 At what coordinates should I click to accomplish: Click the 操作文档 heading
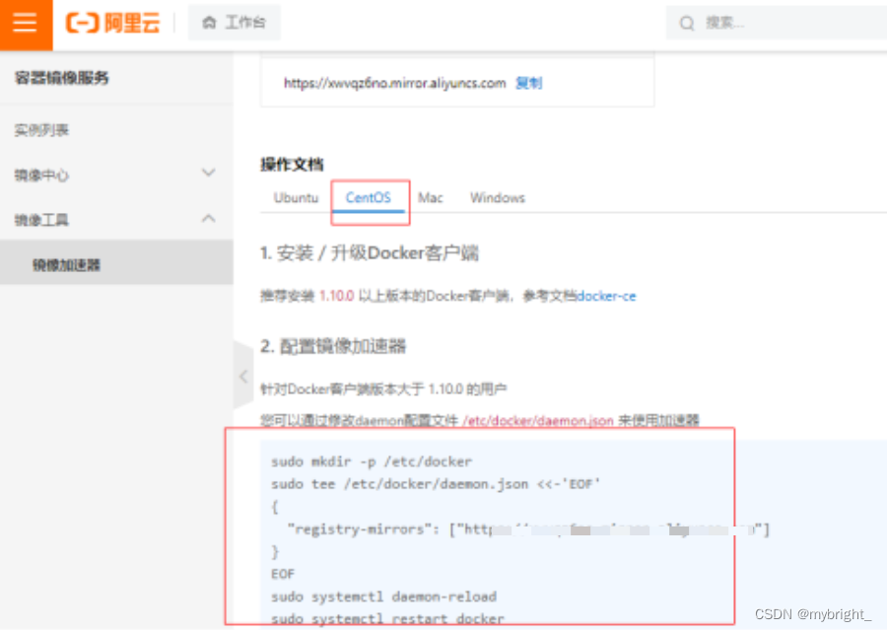click(292, 165)
